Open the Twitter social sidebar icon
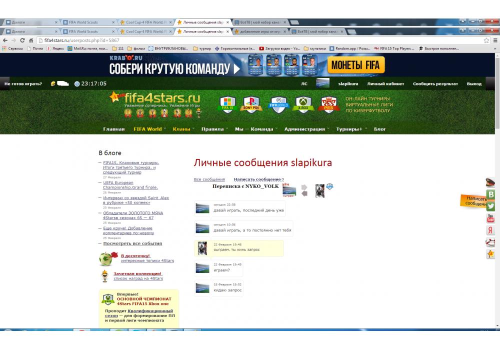500x350 pixels. click(x=491, y=206)
